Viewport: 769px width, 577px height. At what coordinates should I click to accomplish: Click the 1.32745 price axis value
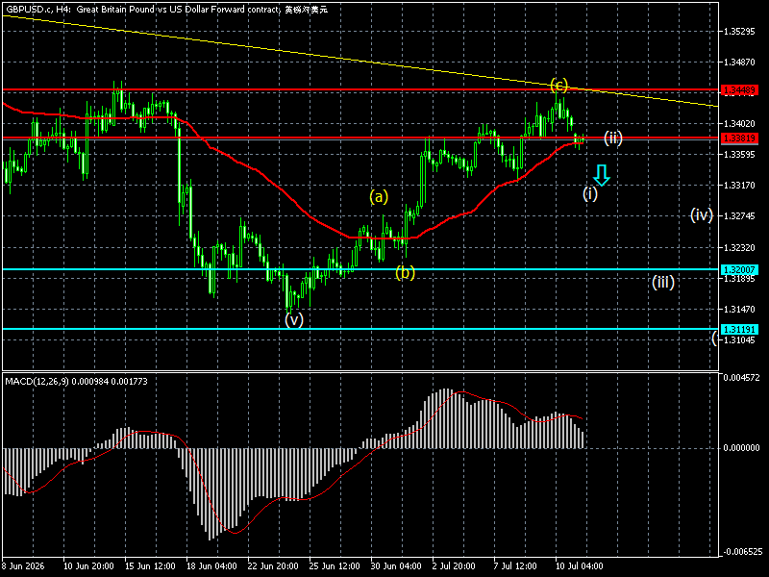[739, 215]
